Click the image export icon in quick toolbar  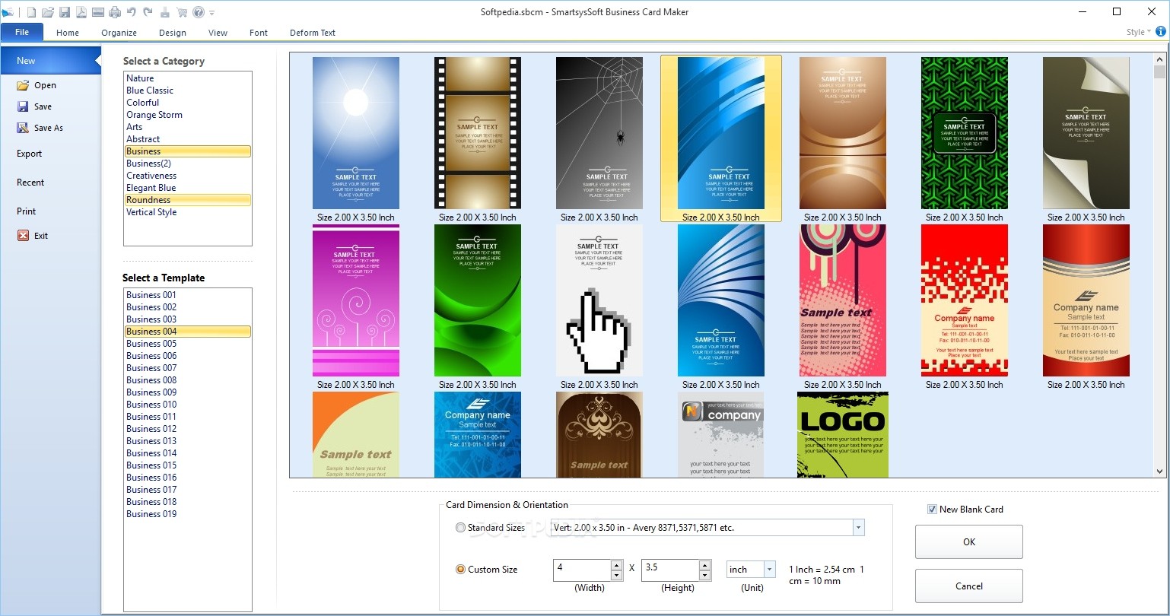98,12
